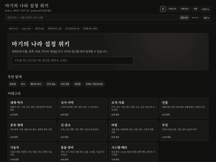Select the recommended tag ending in 바다
Viewport: 216px width, 162px height.
pyautogui.click(x=36, y=84)
